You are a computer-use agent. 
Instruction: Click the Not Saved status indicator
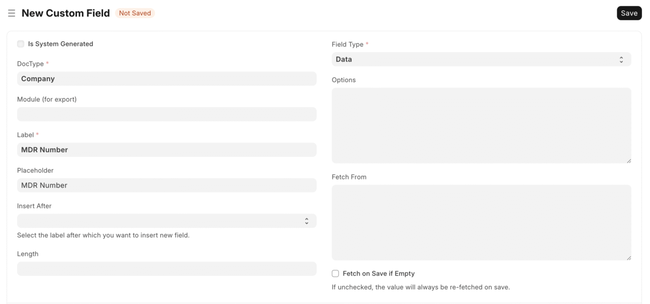[x=135, y=13]
